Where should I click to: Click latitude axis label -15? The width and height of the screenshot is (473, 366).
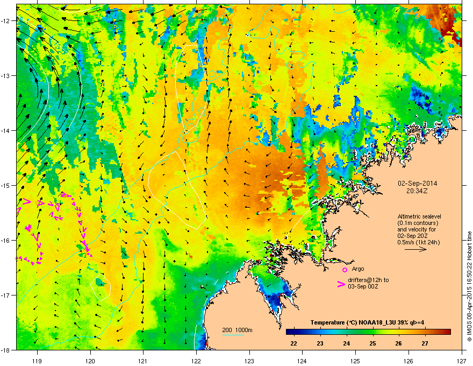coord(5,185)
